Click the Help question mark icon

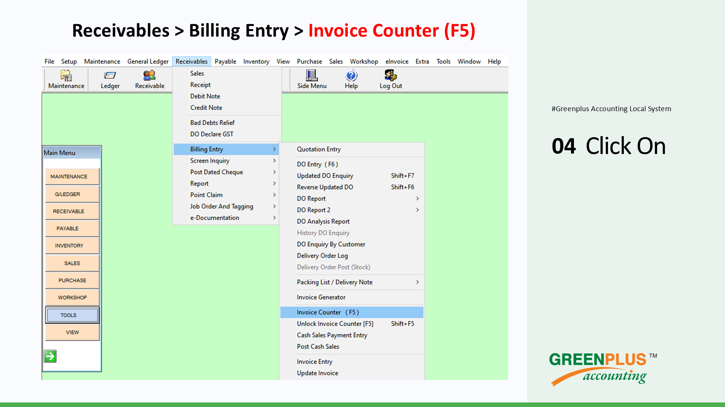point(351,76)
